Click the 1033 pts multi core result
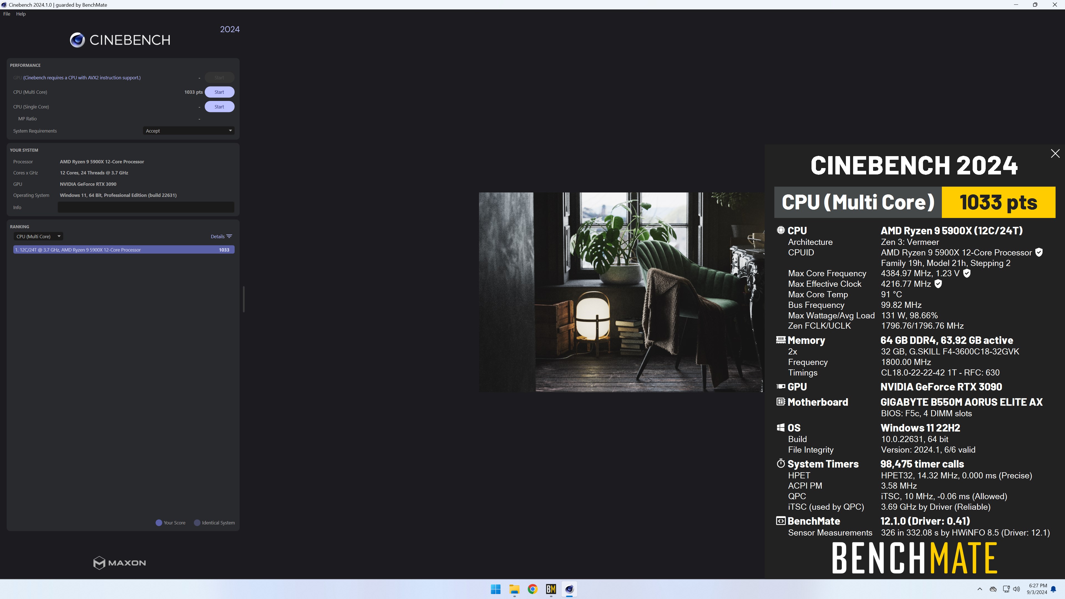The height and width of the screenshot is (599, 1065). (x=193, y=92)
